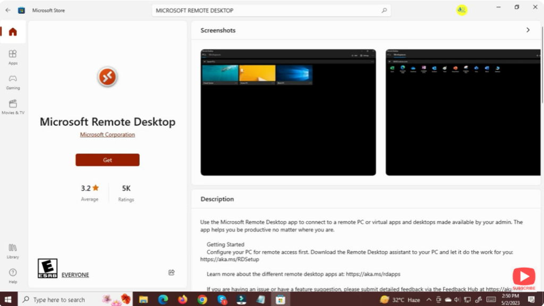Viewport: 544px width, 306px height.
Task: Expand Screenshots section with chevron arrow
Action: [528, 30]
